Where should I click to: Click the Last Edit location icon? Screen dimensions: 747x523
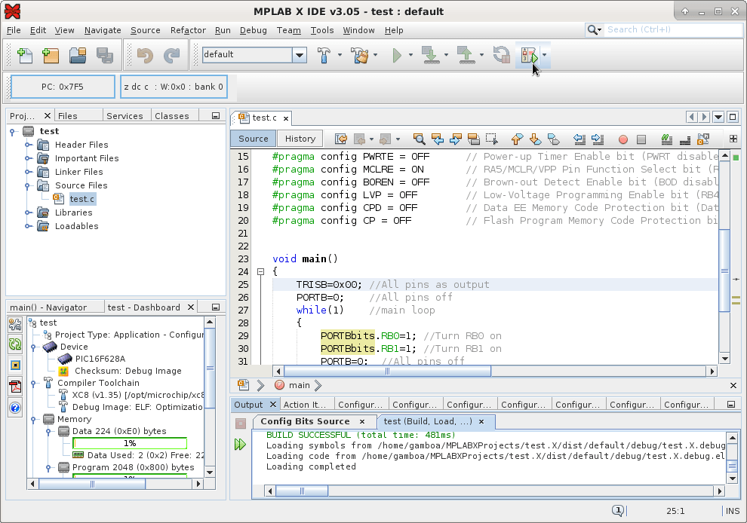click(340, 139)
